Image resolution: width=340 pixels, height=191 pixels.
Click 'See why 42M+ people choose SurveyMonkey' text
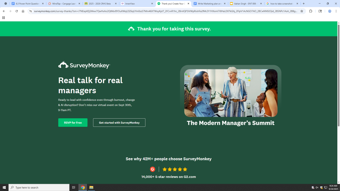(169, 159)
